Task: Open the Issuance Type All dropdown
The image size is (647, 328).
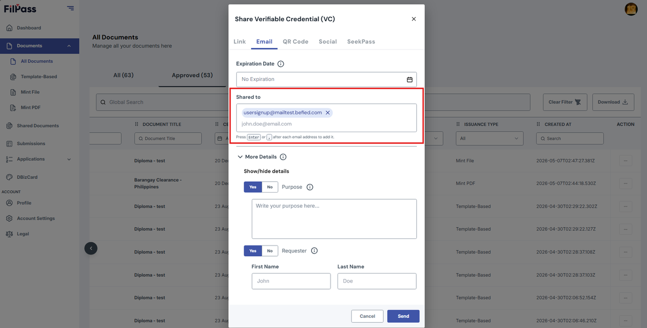Action: coord(489,139)
